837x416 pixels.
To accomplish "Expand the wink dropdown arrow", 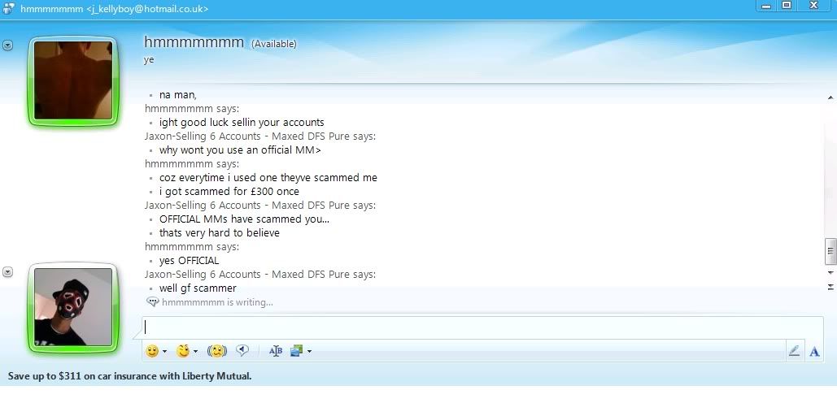I will 195,351.
